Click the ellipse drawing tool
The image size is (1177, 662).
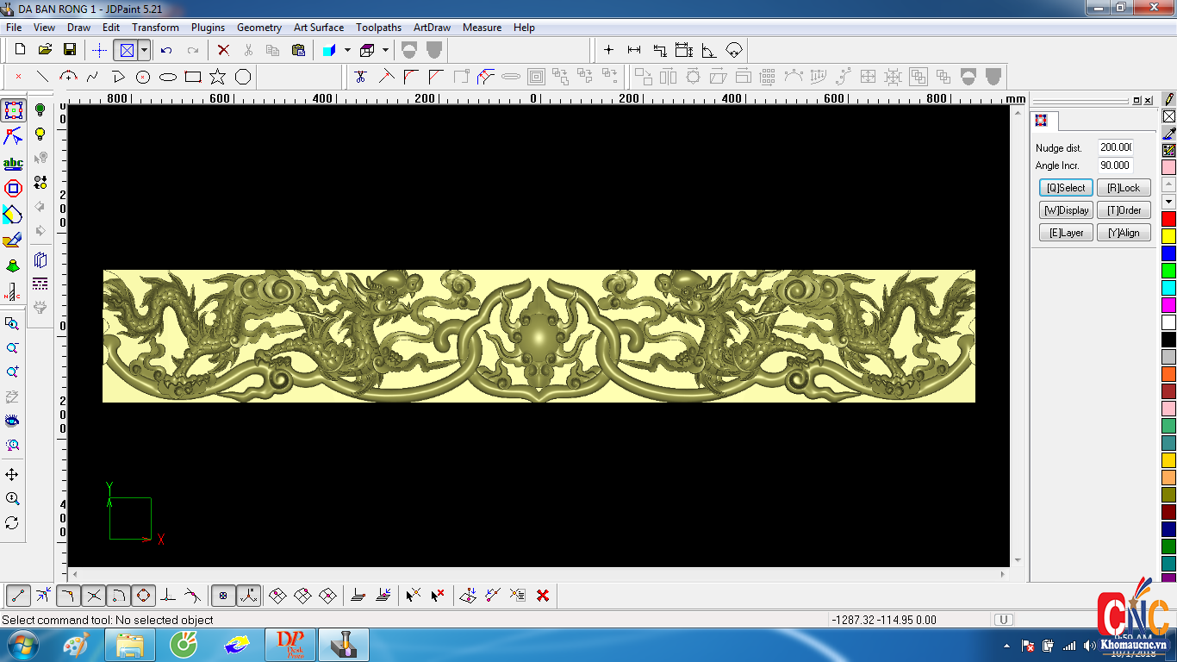[168, 77]
